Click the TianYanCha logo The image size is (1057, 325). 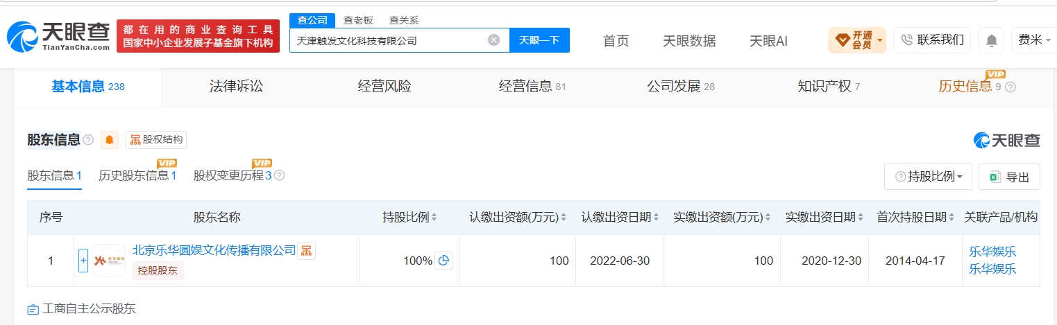point(59,37)
